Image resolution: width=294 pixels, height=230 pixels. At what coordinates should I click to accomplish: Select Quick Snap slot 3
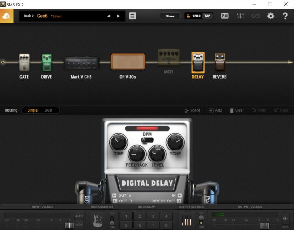(x=153, y=216)
